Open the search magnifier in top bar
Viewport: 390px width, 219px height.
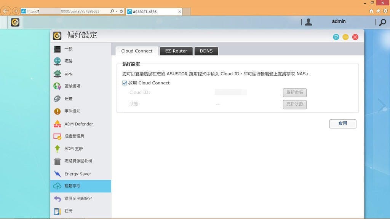[382, 22]
